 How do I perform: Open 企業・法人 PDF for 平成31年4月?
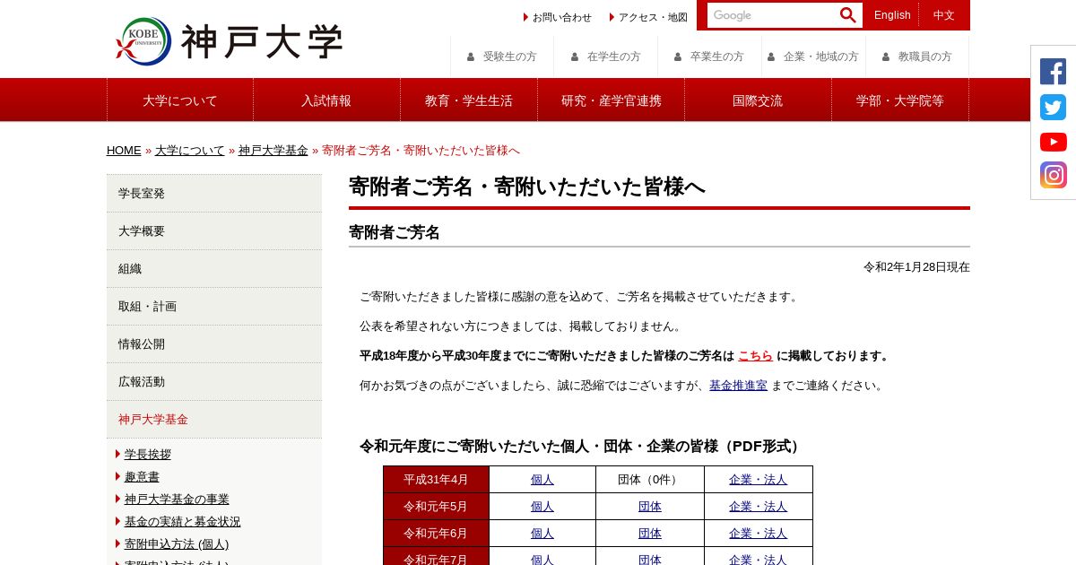[x=758, y=479]
